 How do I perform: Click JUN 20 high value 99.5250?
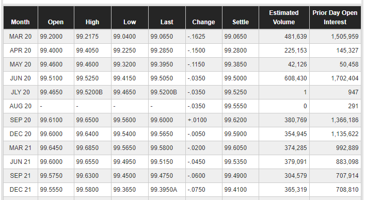click(x=87, y=78)
